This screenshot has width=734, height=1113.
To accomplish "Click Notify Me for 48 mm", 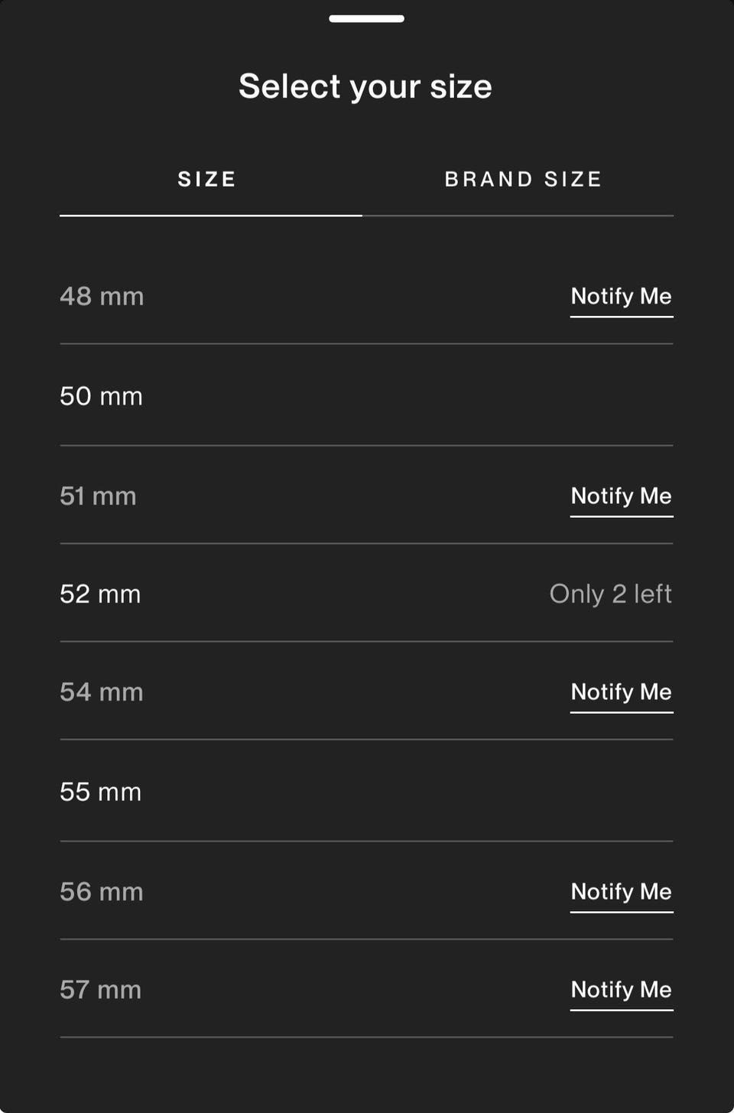I will (622, 297).
